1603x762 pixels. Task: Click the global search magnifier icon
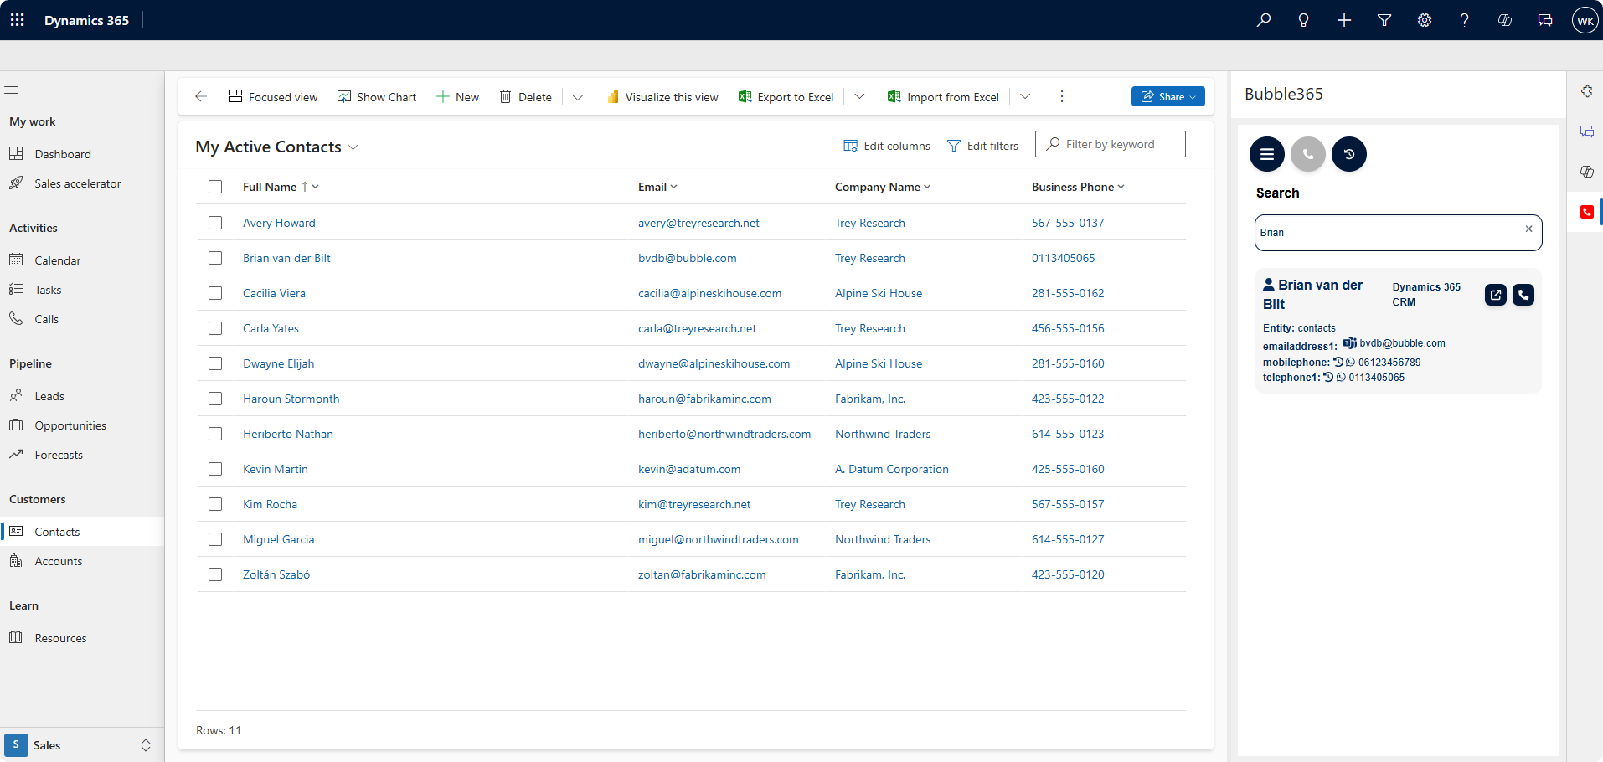pos(1263,20)
